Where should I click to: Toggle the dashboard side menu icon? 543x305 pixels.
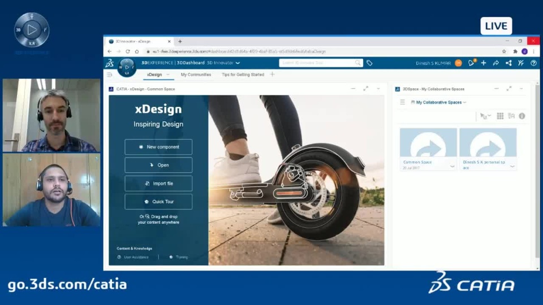(109, 75)
